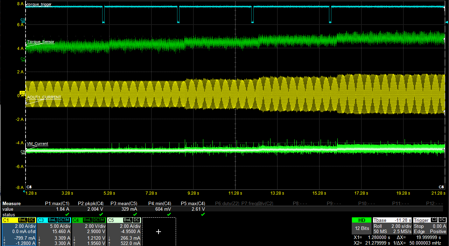Click the Measure table header
Screen dimensions: 449x246
click(x=11, y=203)
